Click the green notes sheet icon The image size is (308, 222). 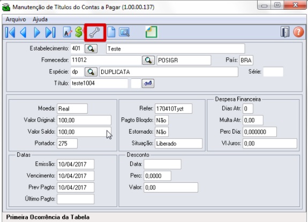tap(151, 32)
